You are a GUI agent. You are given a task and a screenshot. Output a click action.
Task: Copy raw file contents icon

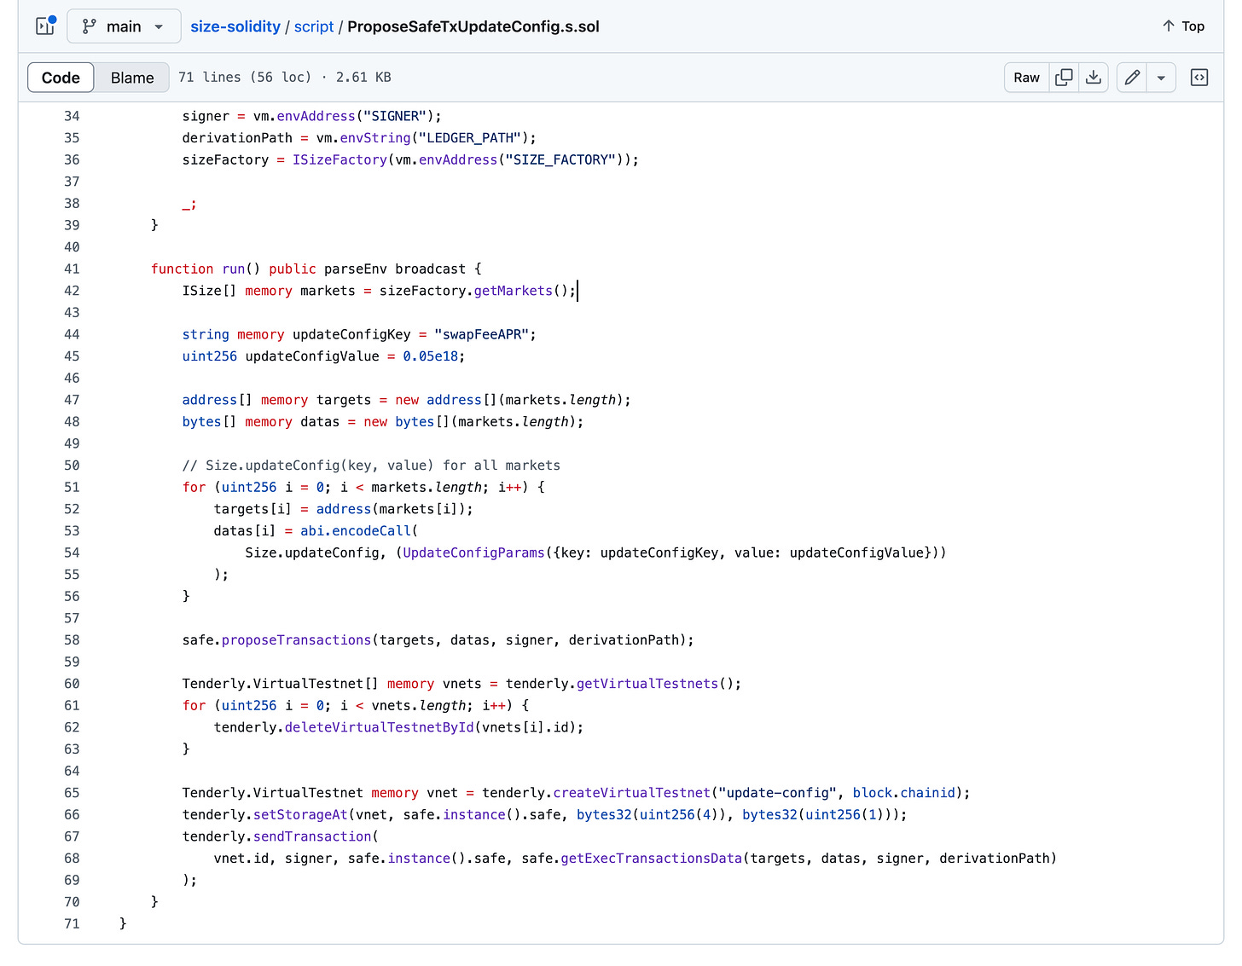point(1064,78)
